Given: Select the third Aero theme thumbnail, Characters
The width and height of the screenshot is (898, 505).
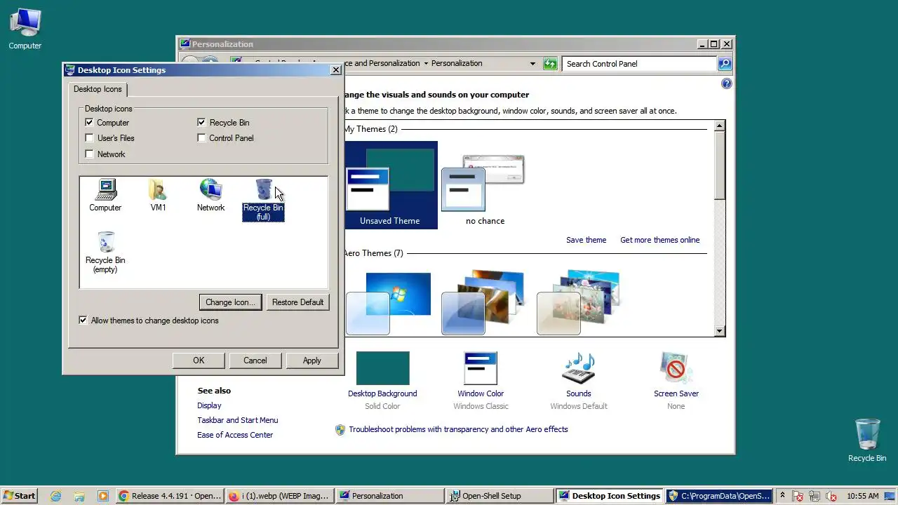Looking at the screenshot, I should [x=579, y=303].
